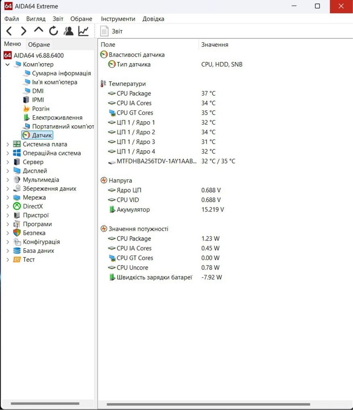Viewport: 353px width, 410px height.
Task: Expand the Мережа node
Action: tap(7, 198)
